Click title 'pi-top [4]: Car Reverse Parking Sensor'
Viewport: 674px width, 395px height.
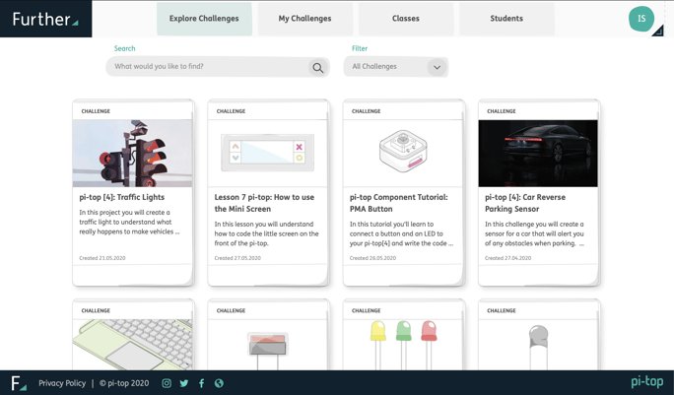[525, 203]
